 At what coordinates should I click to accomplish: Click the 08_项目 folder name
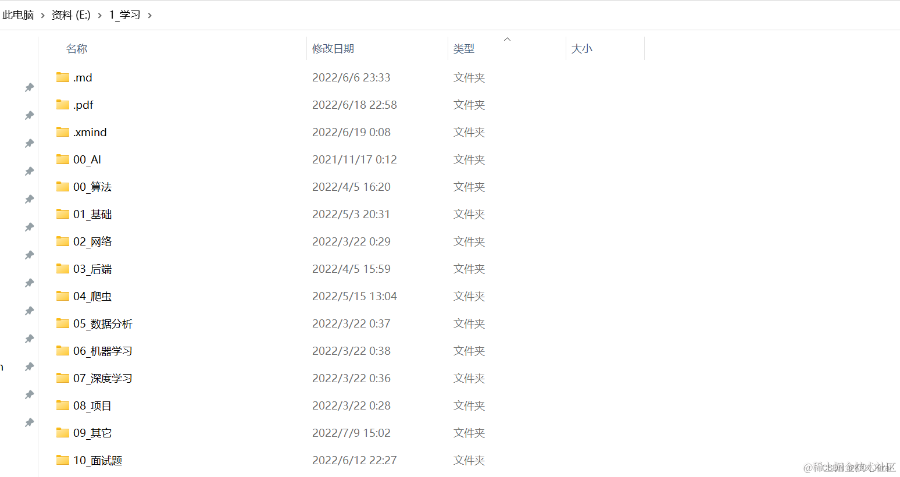click(x=92, y=406)
